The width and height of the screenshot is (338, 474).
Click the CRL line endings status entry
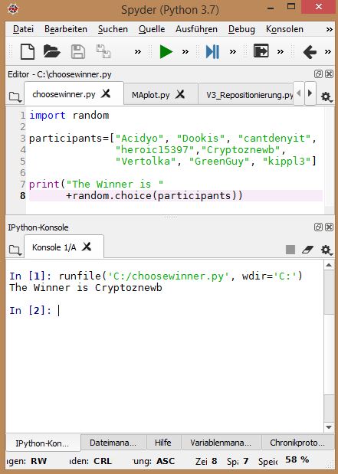click(x=103, y=461)
